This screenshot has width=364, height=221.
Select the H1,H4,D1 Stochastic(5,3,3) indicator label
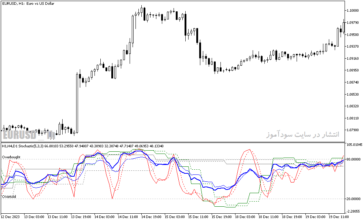point(22,146)
